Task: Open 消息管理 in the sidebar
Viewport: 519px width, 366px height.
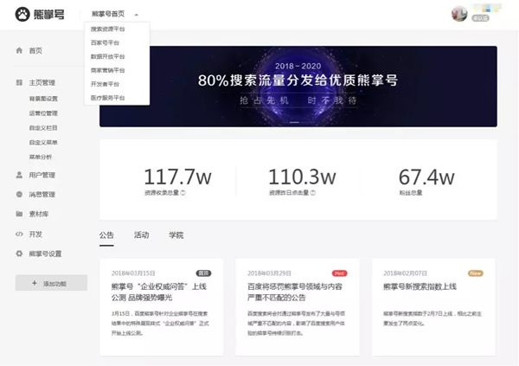Action: pyautogui.click(x=42, y=195)
